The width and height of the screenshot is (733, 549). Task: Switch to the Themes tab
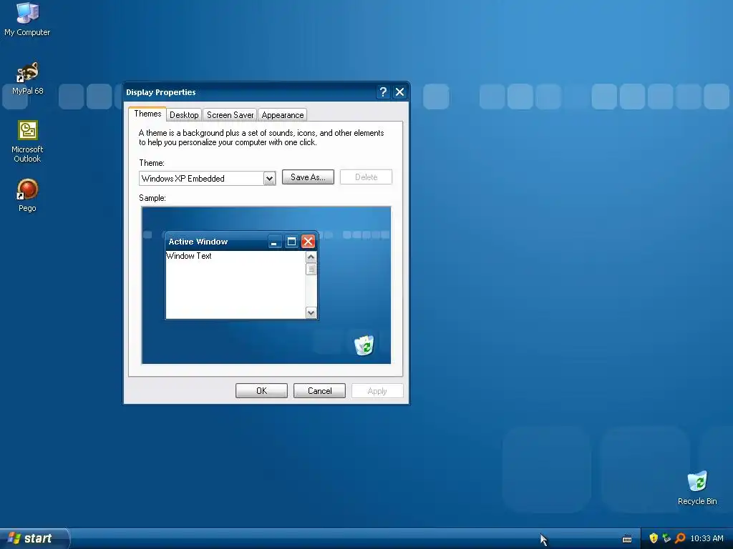click(147, 114)
